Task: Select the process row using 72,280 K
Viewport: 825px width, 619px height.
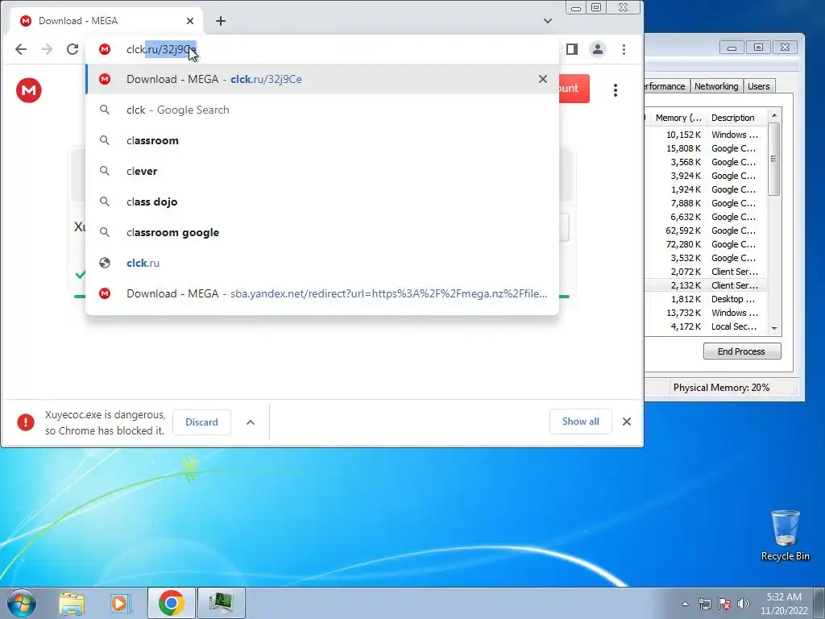Action: pos(706,244)
